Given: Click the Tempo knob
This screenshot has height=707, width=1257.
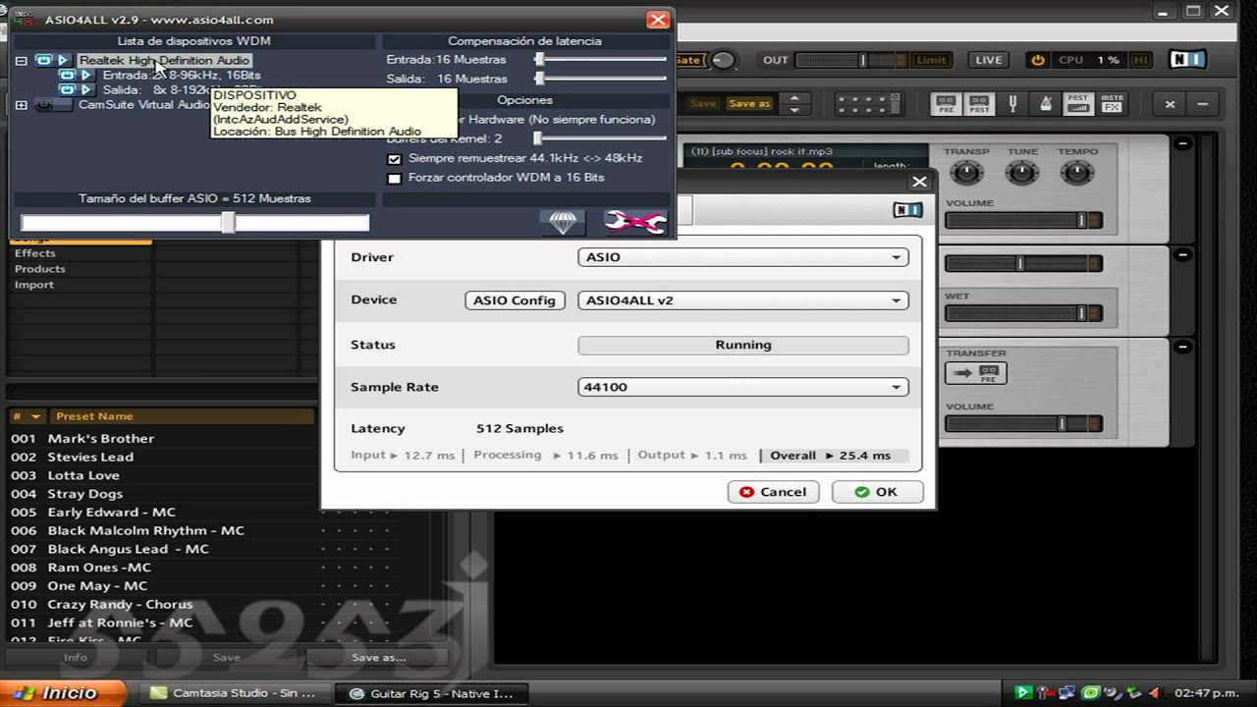Looking at the screenshot, I should [x=1077, y=173].
